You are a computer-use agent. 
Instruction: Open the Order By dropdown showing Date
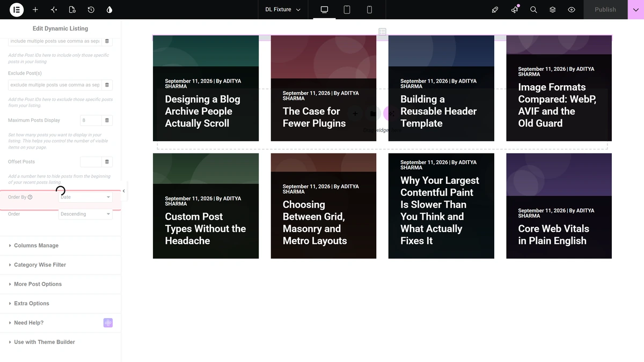[85, 197]
